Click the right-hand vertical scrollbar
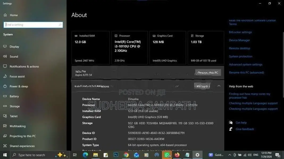The width and height of the screenshot is (284, 159). point(283,65)
